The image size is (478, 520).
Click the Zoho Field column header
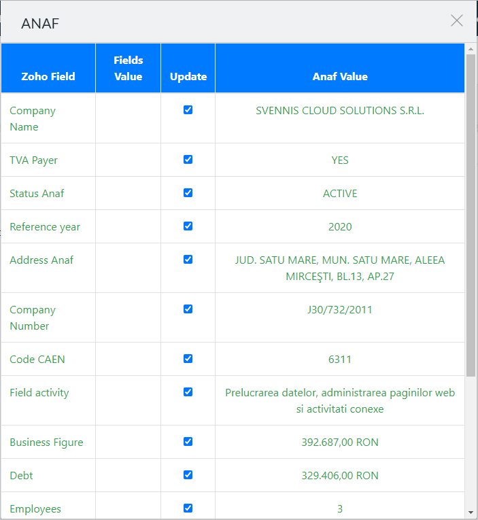pyautogui.click(x=48, y=76)
